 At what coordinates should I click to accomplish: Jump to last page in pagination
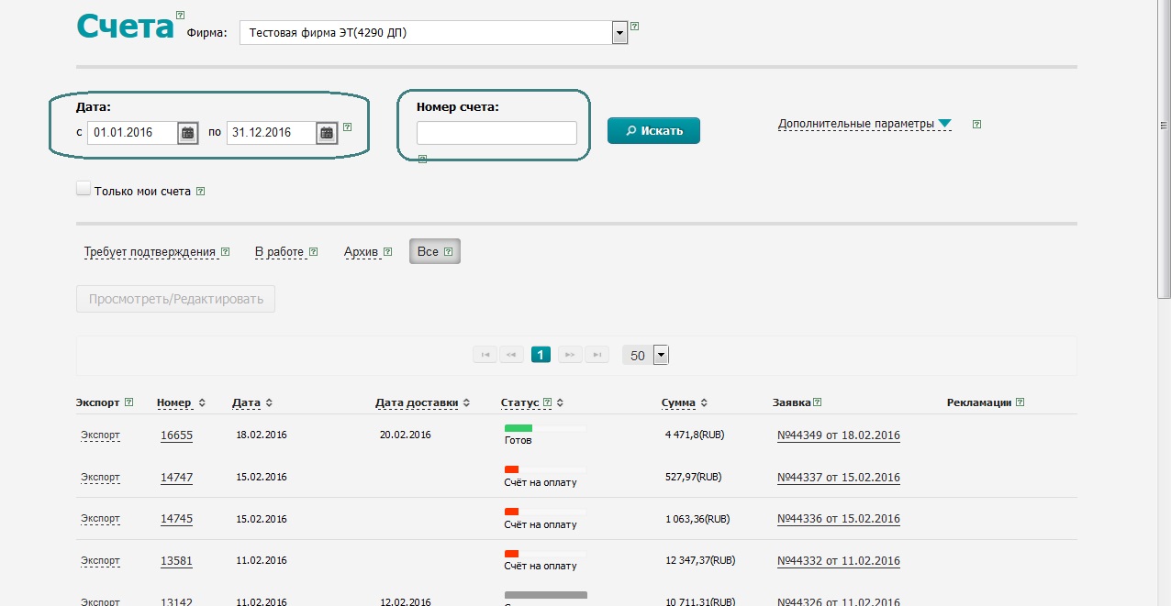coord(597,355)
